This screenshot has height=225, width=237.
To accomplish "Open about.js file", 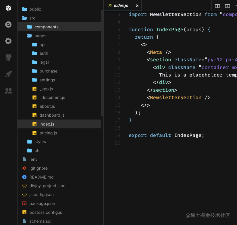I will pos(59,106).
